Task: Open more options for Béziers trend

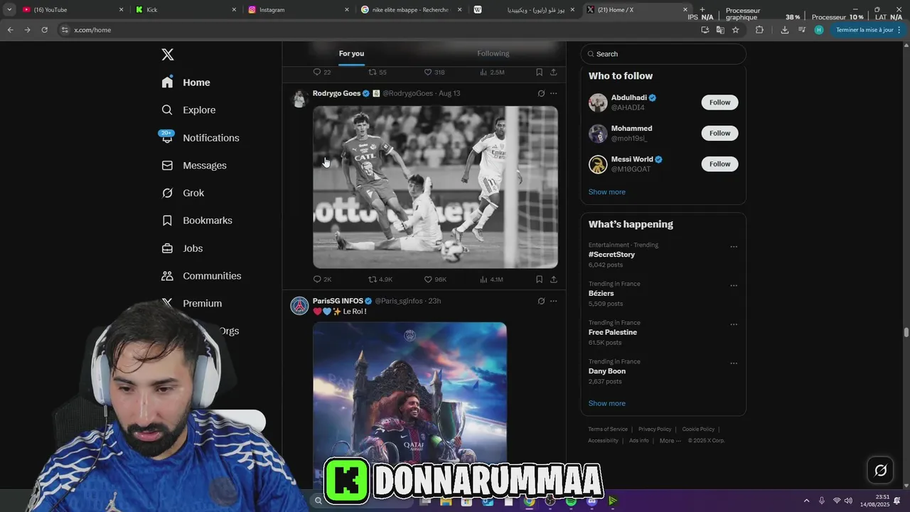Action: pos(734,286)
